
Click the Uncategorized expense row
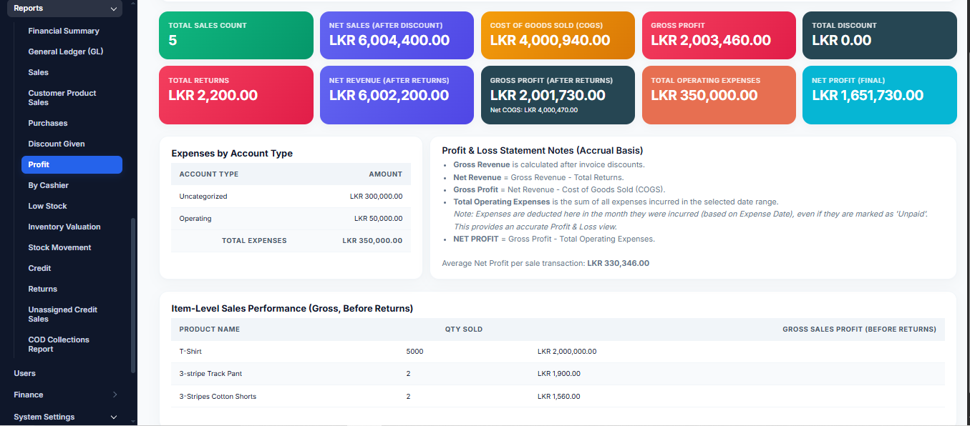(291, 197)
